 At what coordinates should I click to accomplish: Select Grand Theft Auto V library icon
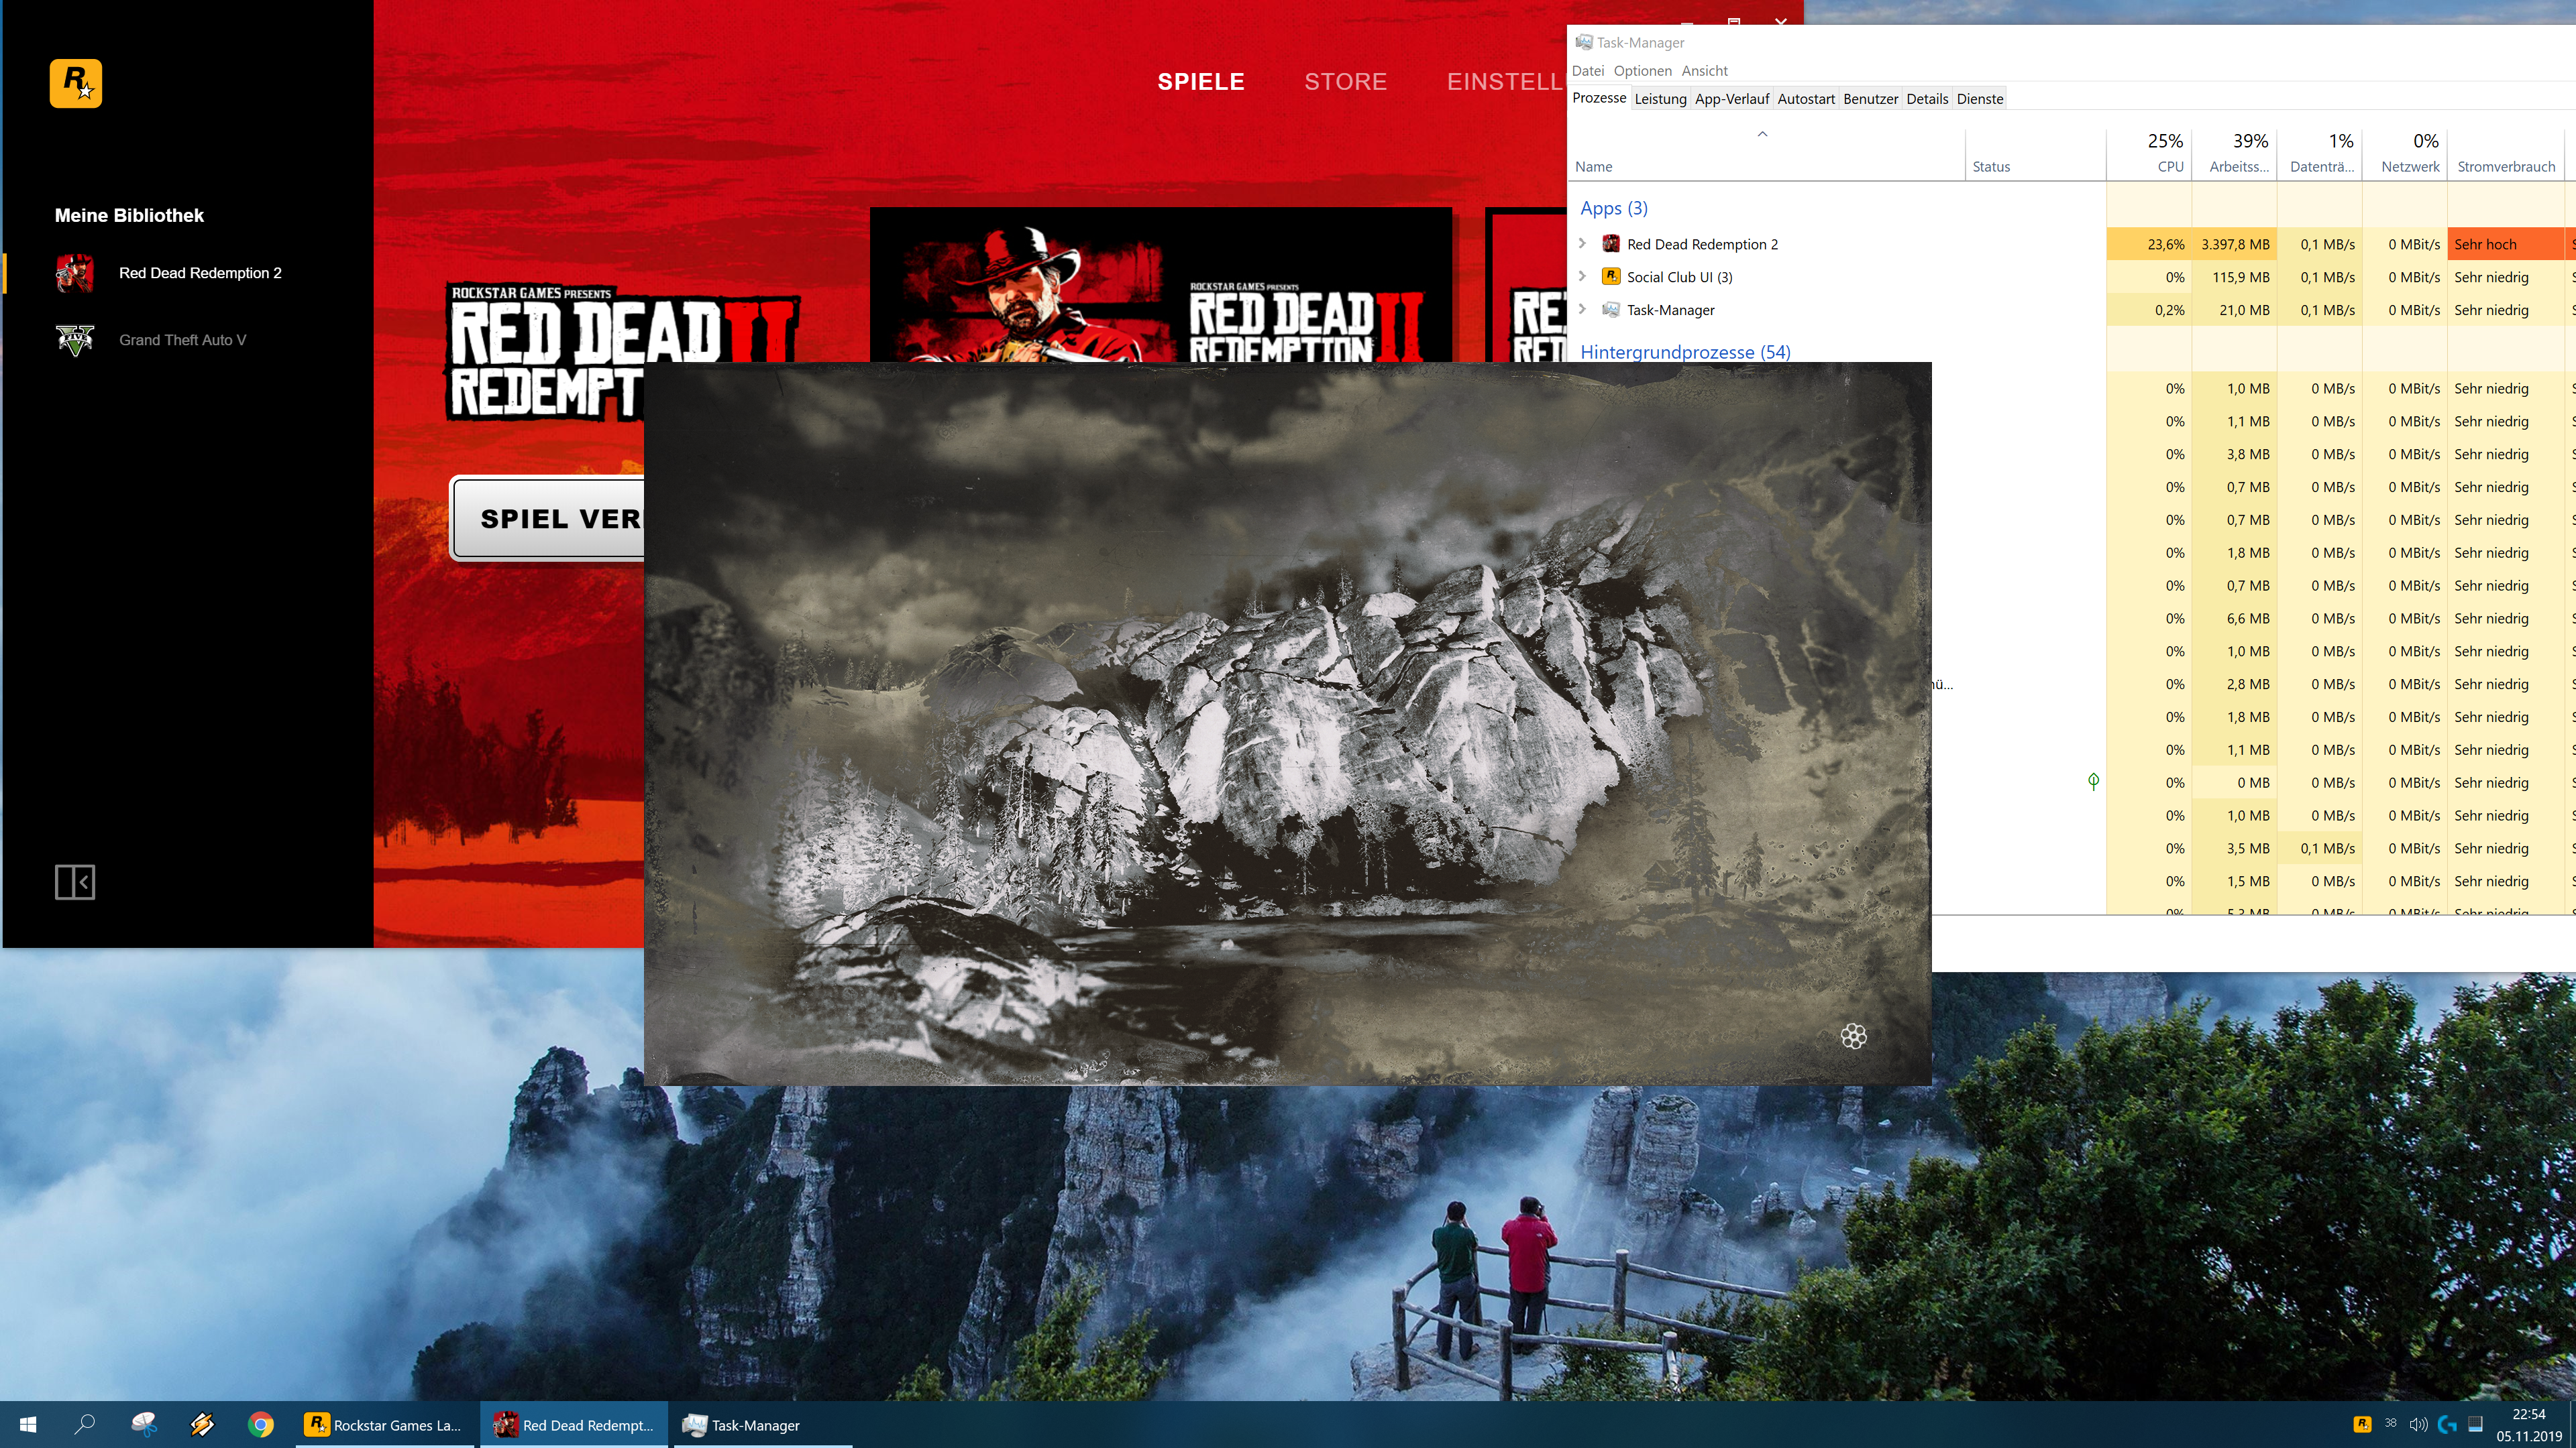coord(75,340)
